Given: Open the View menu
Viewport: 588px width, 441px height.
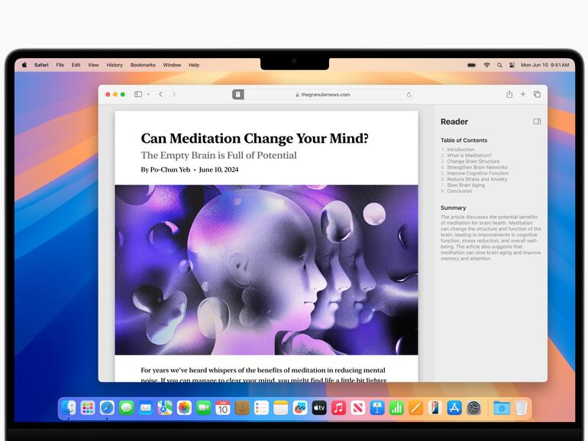Looking at the screenshot, I should 93,65.
